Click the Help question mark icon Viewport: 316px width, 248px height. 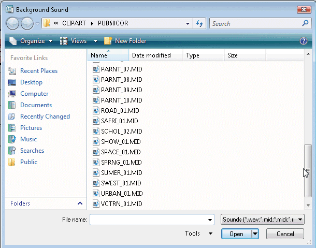304,41
